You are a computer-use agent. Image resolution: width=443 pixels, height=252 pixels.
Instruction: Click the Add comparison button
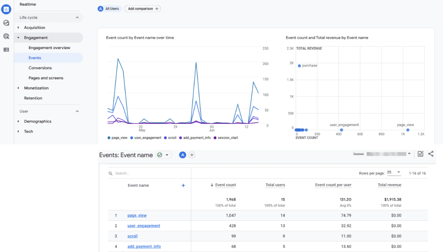coord(143,9)
